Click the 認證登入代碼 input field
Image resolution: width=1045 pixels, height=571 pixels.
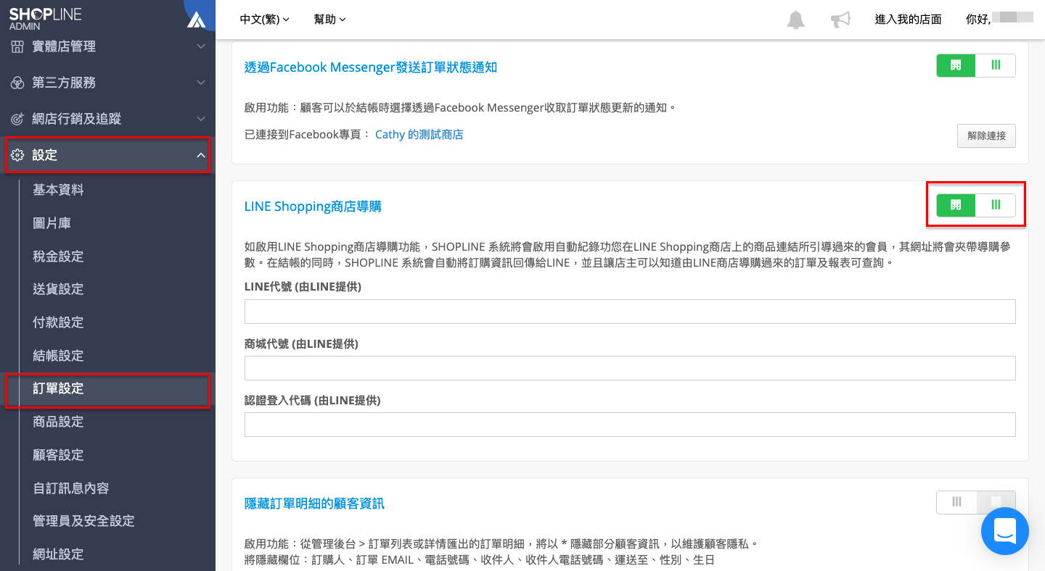click(630, 425)
